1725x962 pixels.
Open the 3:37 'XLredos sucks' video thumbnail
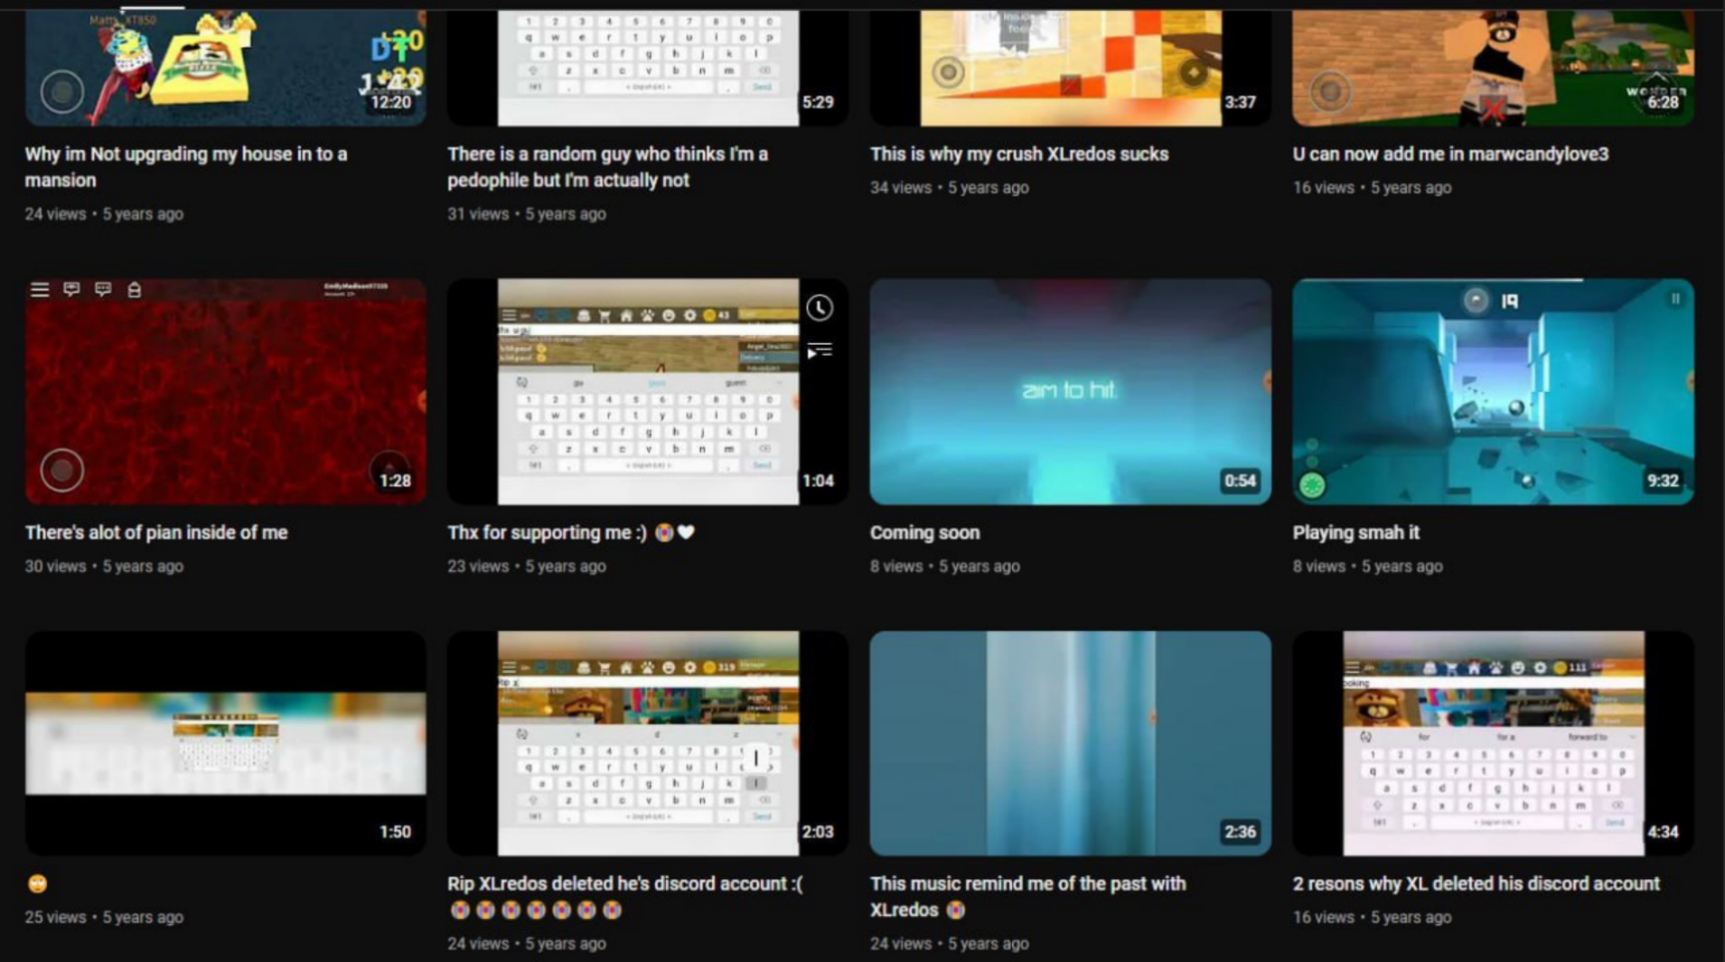click(x=1070, y=68)
